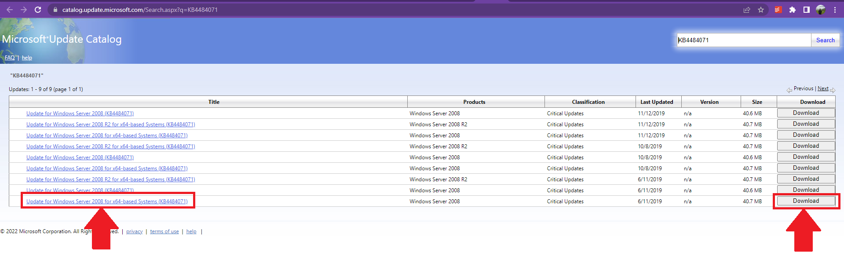Click the red extension icon in toolbar
Screen dimensions: 844x260
778,10
